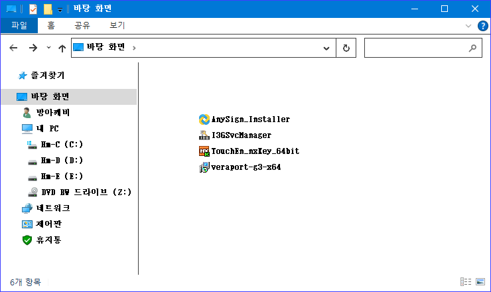This screenshot has width=491, height=292.
Task: Close the 바탕 화면 window
Action: tap(474, 9)
